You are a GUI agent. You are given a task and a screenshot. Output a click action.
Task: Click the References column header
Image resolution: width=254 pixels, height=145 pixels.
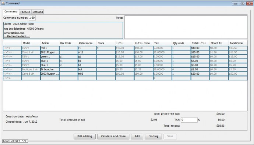coord(87,43)
